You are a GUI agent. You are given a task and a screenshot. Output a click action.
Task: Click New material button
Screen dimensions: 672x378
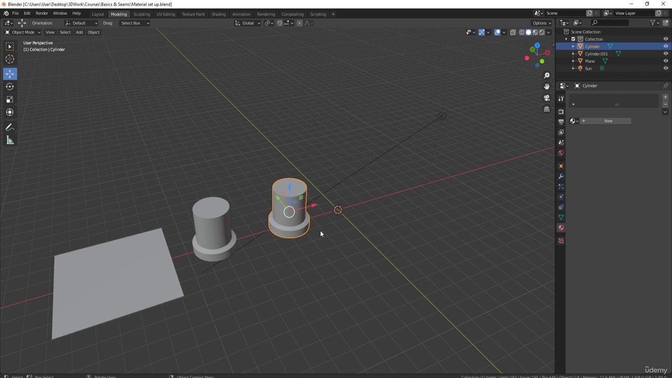[608, 121]
